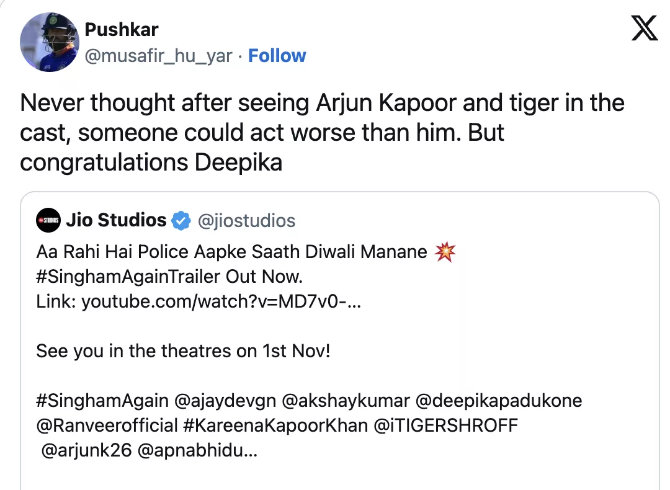Viewport: 670px width, 490px height.
Task: Open the #SinghamAgainTrailer hashtag
Action: (120, 275)
